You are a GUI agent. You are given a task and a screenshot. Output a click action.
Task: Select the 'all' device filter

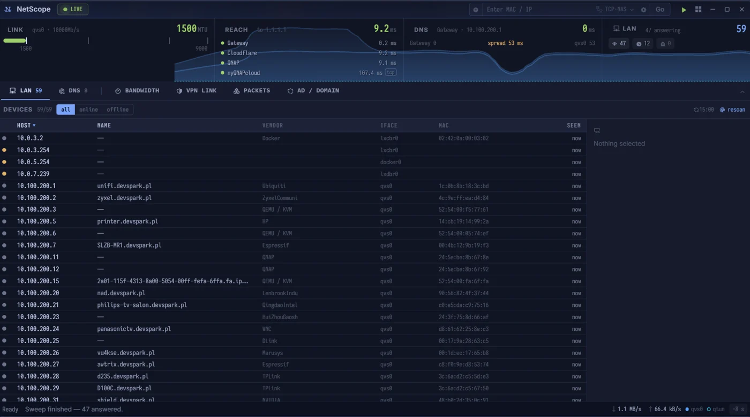point(65,110)
